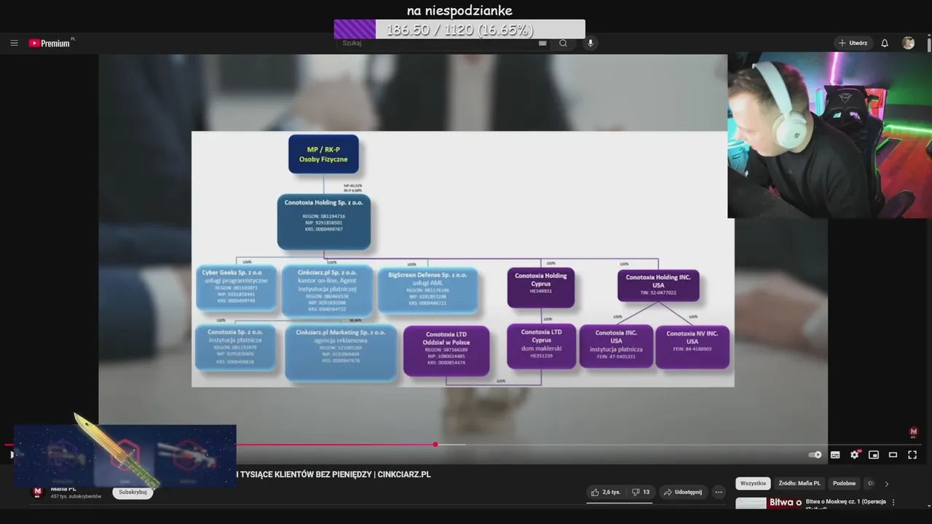Image resolution: width=932 pixels, height=524 pixels.
Task: Click the Cinkciarz.pl Sp. z o.o. box
Action: tap(328, 290)
